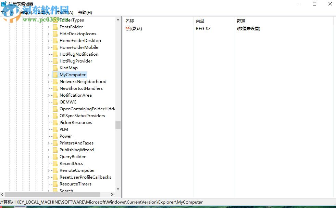Open the 查看(V) menu
Viewport: 336px width, 208px height.
[x=44, y=12]
